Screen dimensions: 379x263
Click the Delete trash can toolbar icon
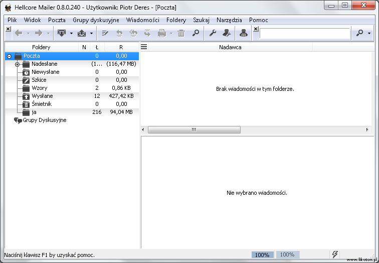tap(181, 33)
